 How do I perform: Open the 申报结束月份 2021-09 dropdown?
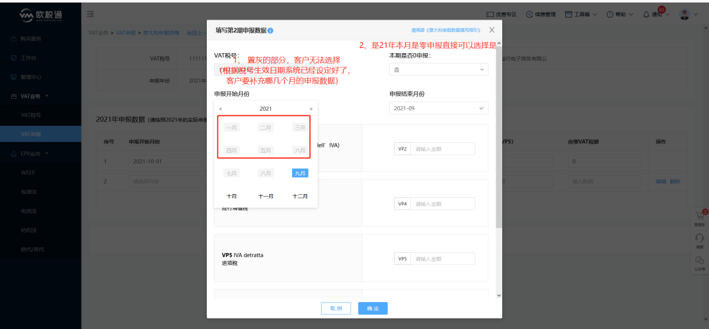click(439, 108)
